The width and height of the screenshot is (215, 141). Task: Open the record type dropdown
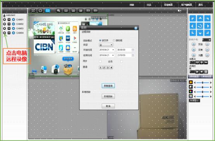pyautogui.click(x=106, y=45)
